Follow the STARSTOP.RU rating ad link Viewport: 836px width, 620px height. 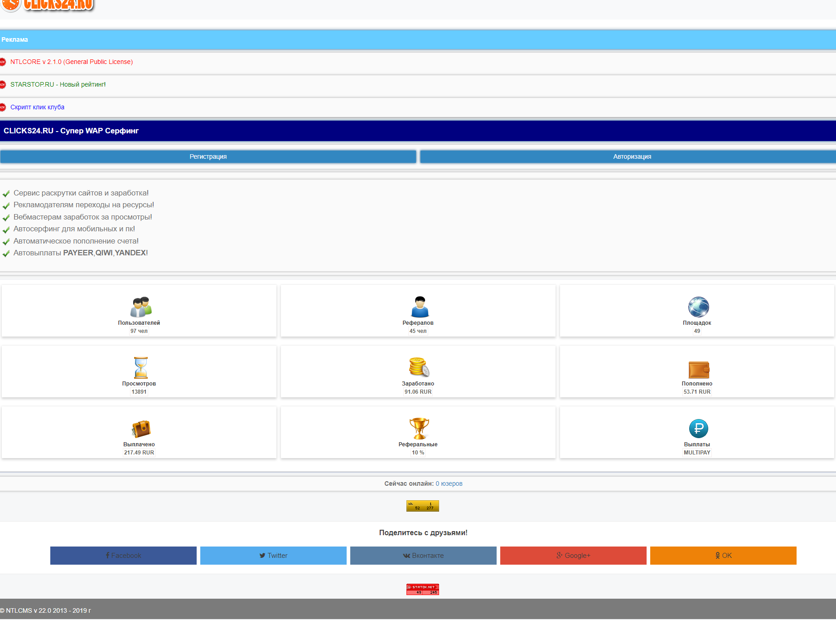[x=58, y=84]
